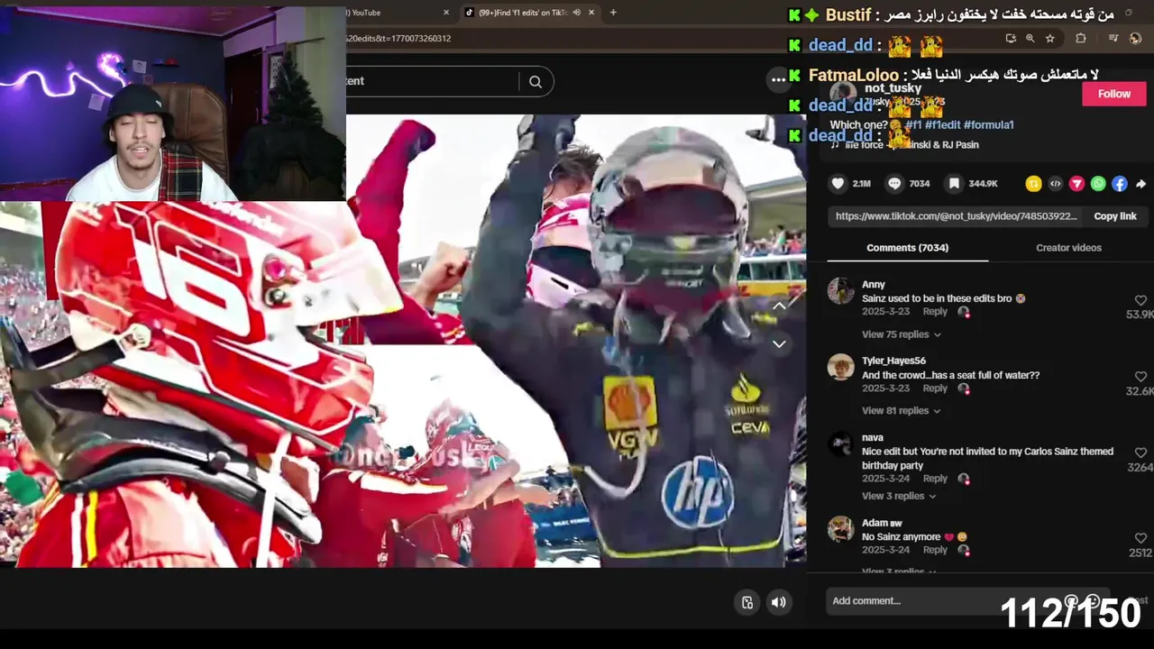The image size is (1154, 649).
Task: Click the install app icon in address bar
Action: (x=1011, y=39)
